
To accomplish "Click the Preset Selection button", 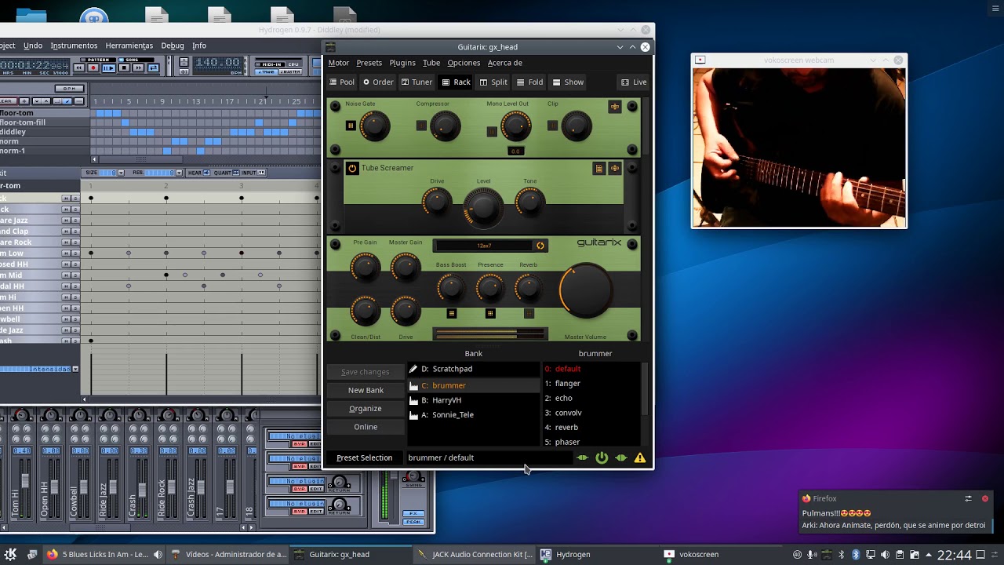I will [364, 457].
